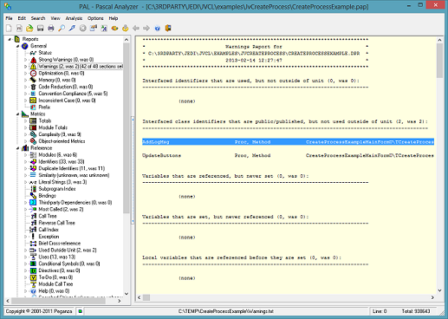This screenshot has height=319, width=448.
Task: Select the Most Called report
Action: (61, 209)
